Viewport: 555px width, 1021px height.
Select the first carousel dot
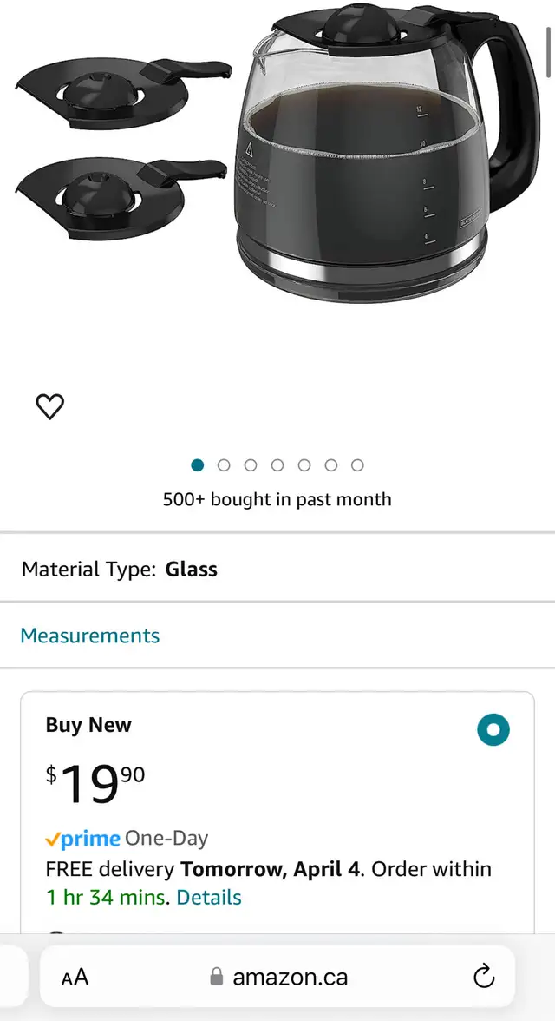coord(197,464)
